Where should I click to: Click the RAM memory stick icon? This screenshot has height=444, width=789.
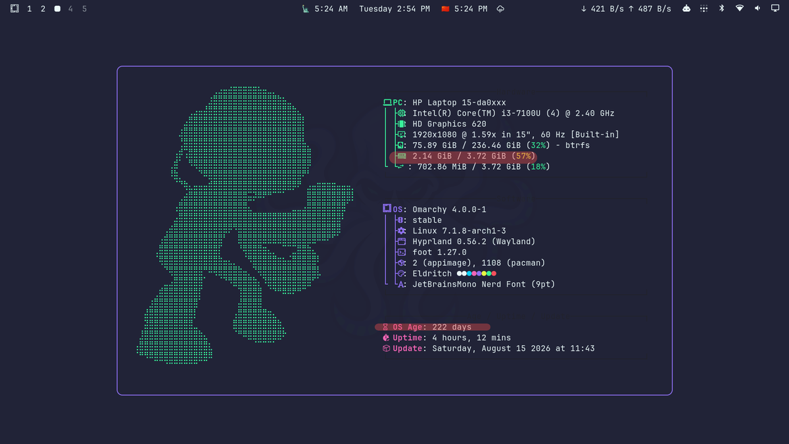pyautogui.click(x=401, y=157)
